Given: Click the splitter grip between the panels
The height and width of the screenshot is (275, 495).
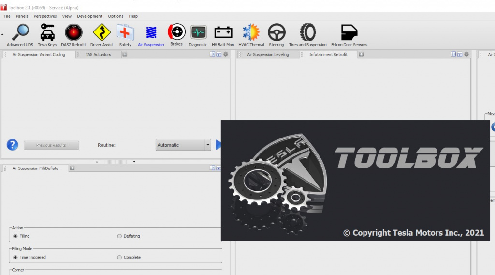Looking at the screenshot, I should [x=116, y=162].
